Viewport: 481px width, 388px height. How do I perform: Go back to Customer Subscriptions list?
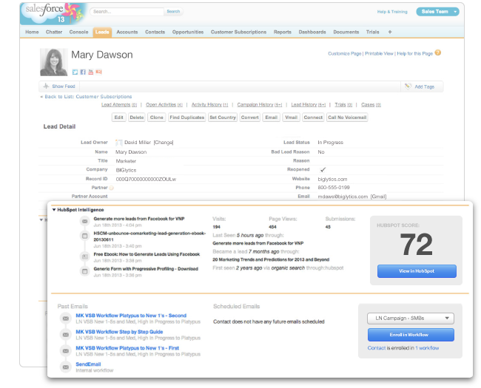88,97
